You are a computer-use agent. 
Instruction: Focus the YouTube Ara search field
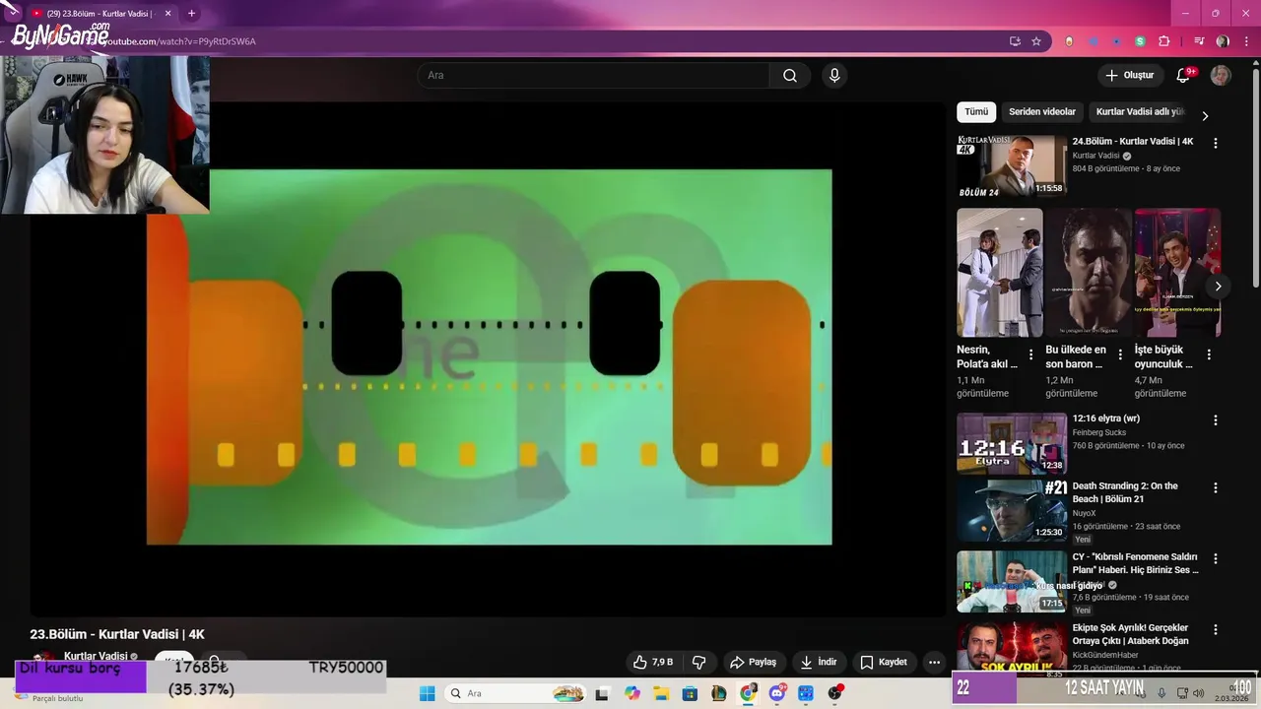[593, 76]
